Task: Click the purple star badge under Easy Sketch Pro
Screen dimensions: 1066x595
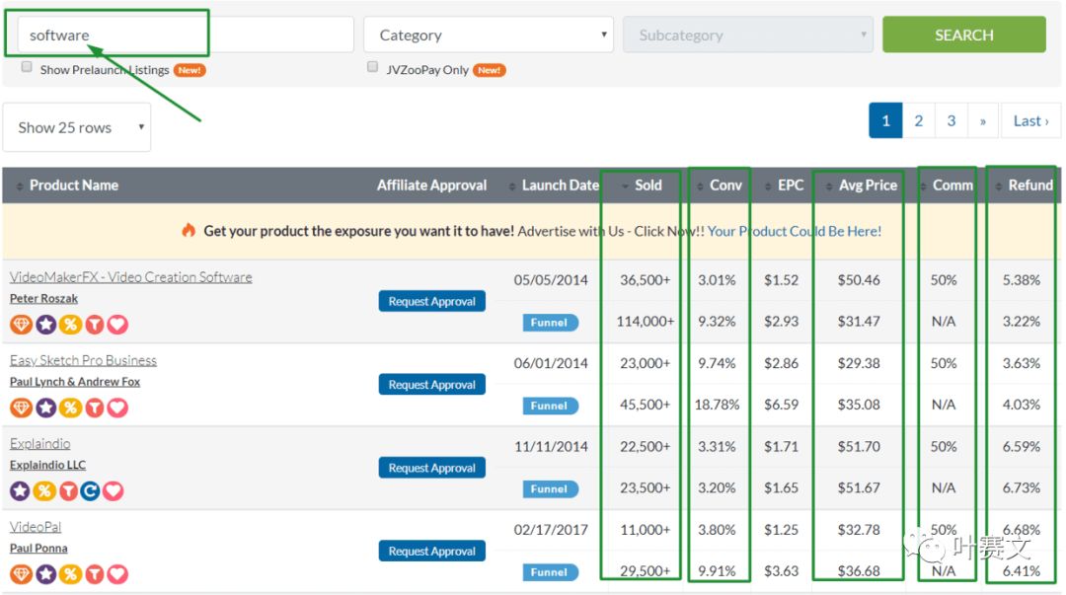Action: (x=45, y=408)
